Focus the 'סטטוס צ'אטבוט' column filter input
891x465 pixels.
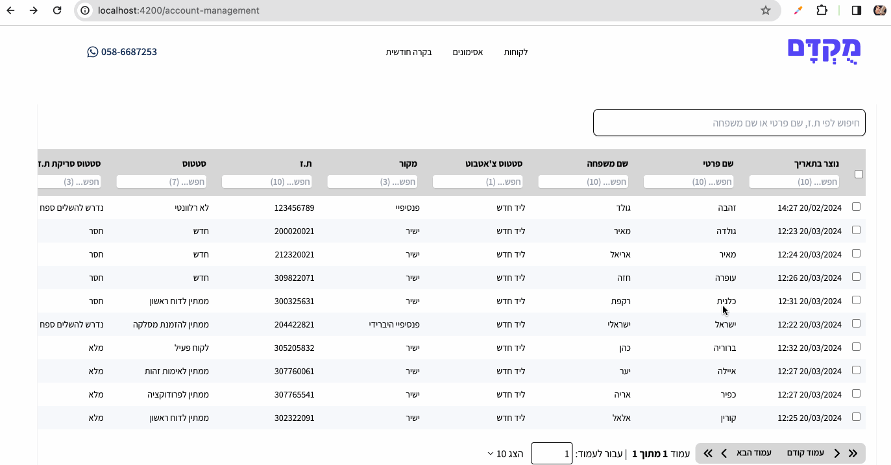(478, 182)
